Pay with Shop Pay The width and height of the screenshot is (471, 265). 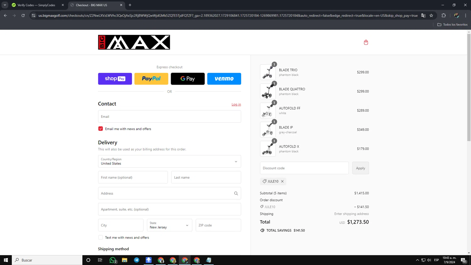click(x=115, y=79)
